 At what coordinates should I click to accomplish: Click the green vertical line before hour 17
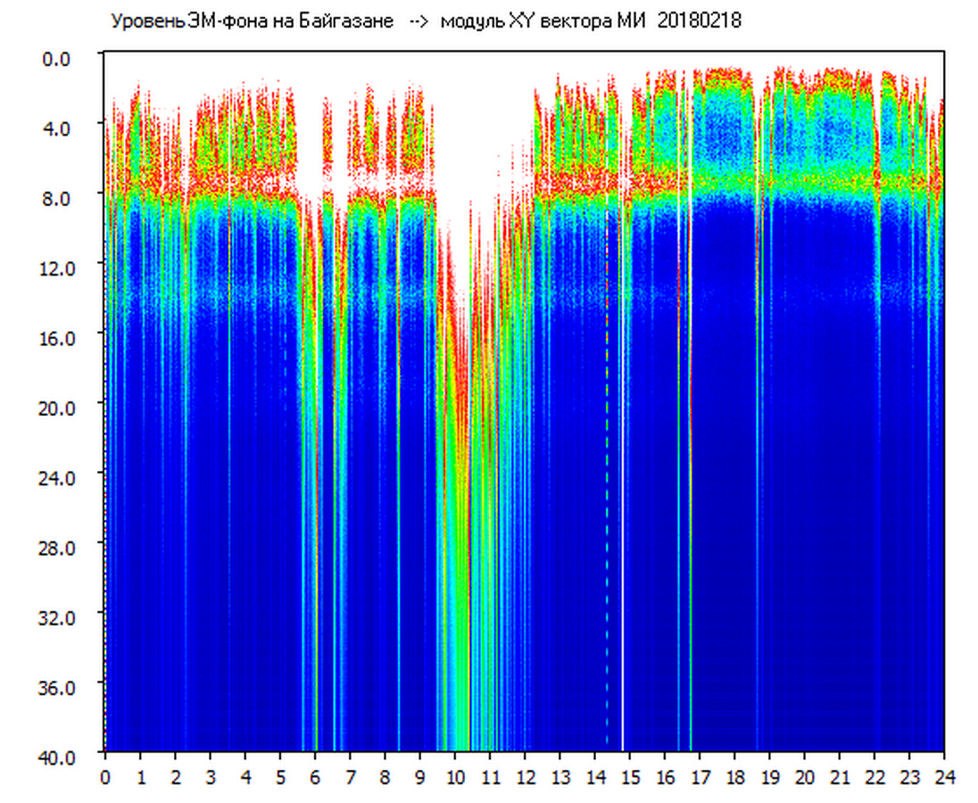690,535
